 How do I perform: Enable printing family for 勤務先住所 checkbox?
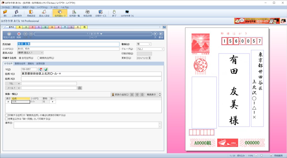click(6, 115)
